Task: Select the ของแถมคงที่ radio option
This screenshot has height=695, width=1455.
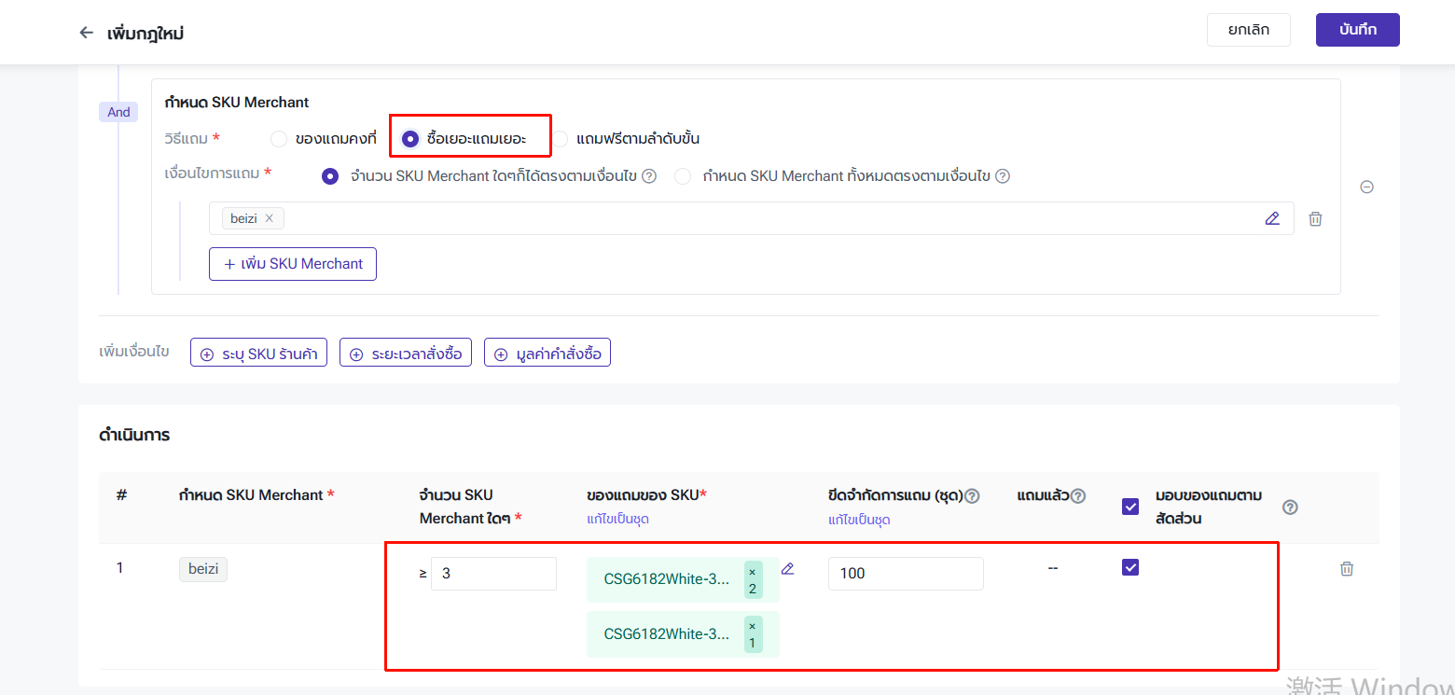Action: pyautogui.click(x=279, y=139)
